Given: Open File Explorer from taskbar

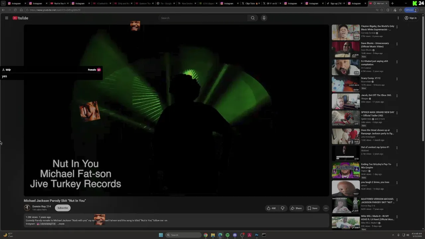Looking at the screenshot, I should (213, 235).
